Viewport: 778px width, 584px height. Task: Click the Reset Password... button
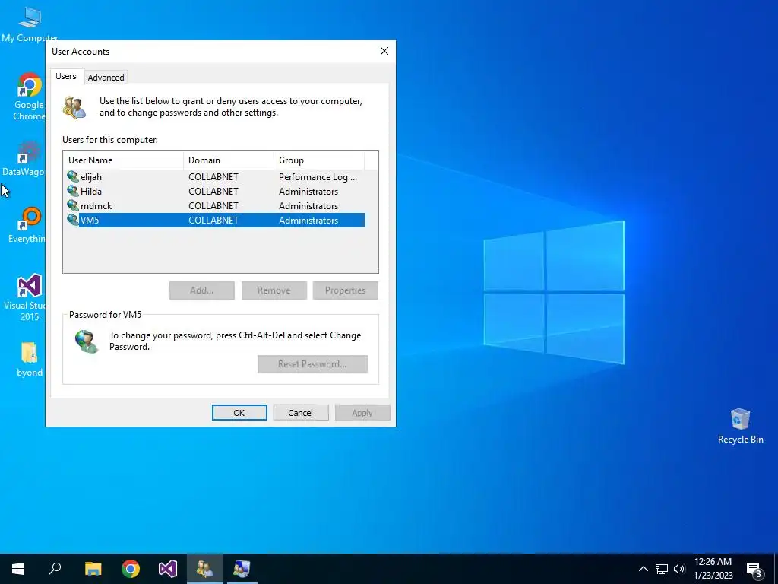click(312, 364)
